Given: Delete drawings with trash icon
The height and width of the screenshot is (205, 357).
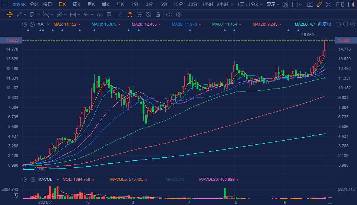Looking at the screenshot, I should [158, 15].
